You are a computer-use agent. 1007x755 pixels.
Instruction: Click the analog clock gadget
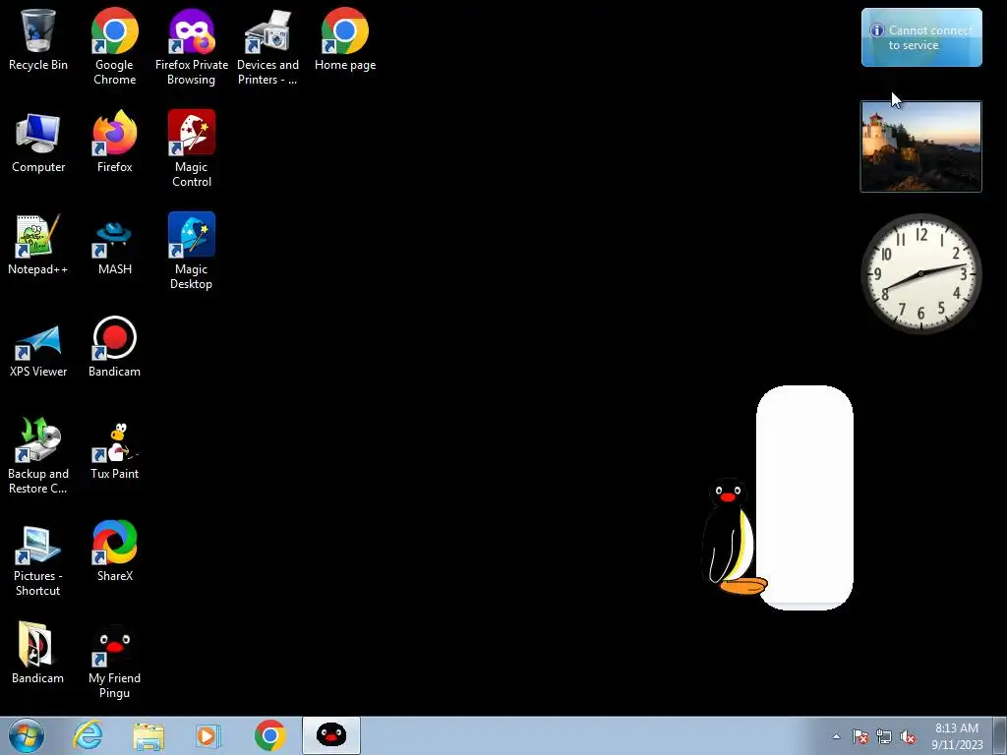(x=920, y=273)
